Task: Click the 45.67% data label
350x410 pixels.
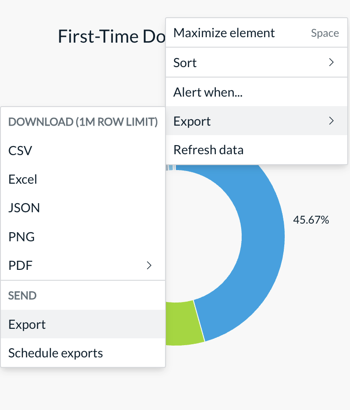Action: point(311,220)
